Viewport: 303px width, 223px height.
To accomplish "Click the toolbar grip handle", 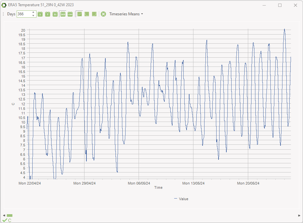I will [3, 14].
